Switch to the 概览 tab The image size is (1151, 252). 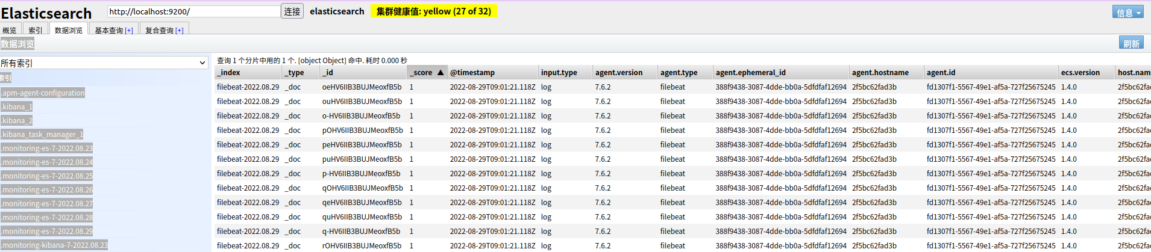(x=10, y=30)
